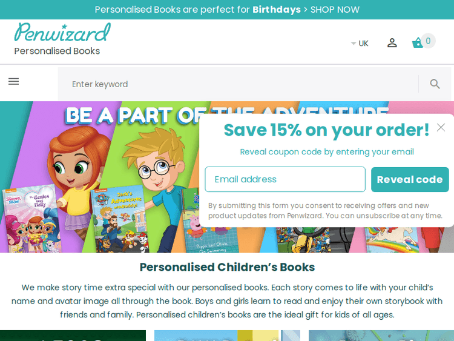Focus the Email address field

285,179
